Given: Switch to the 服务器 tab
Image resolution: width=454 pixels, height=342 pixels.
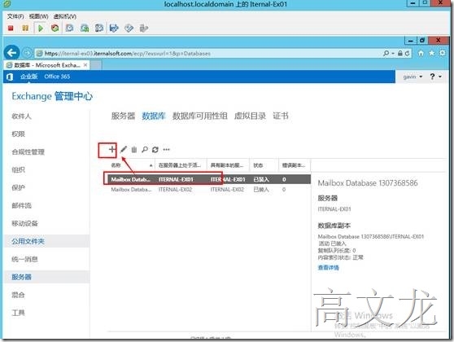Looking at the screenshot, I should click(123, 116).
